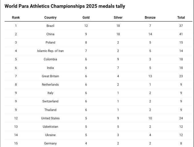Select the Total column header

(181, 17)
